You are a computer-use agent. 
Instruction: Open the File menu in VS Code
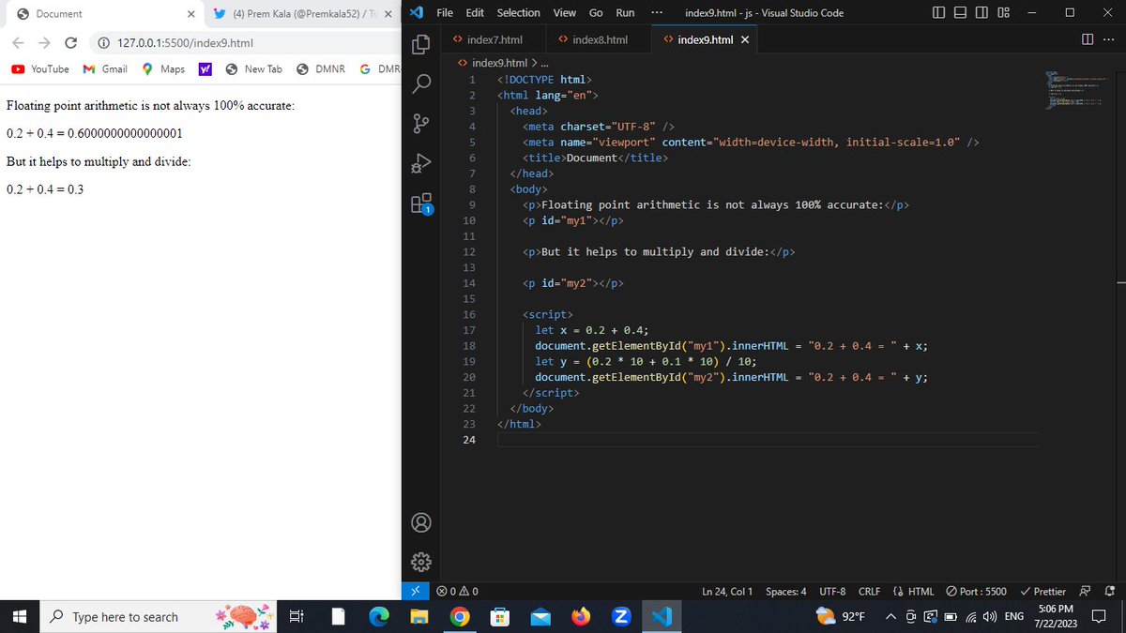click(446, 13)
